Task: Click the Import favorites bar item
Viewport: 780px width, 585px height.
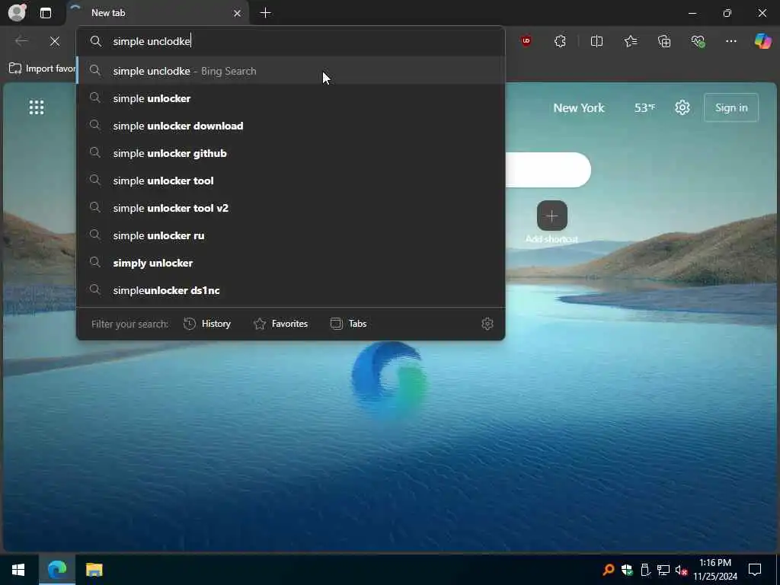Action: click(x=42, y=69)
